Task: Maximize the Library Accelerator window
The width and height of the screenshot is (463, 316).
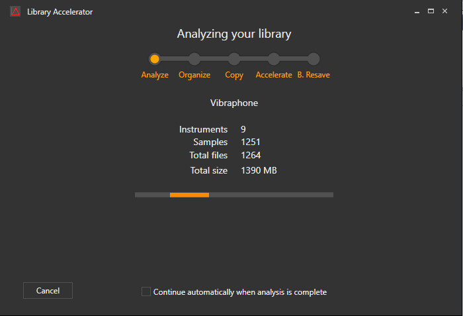Action: tap(431, 11)
